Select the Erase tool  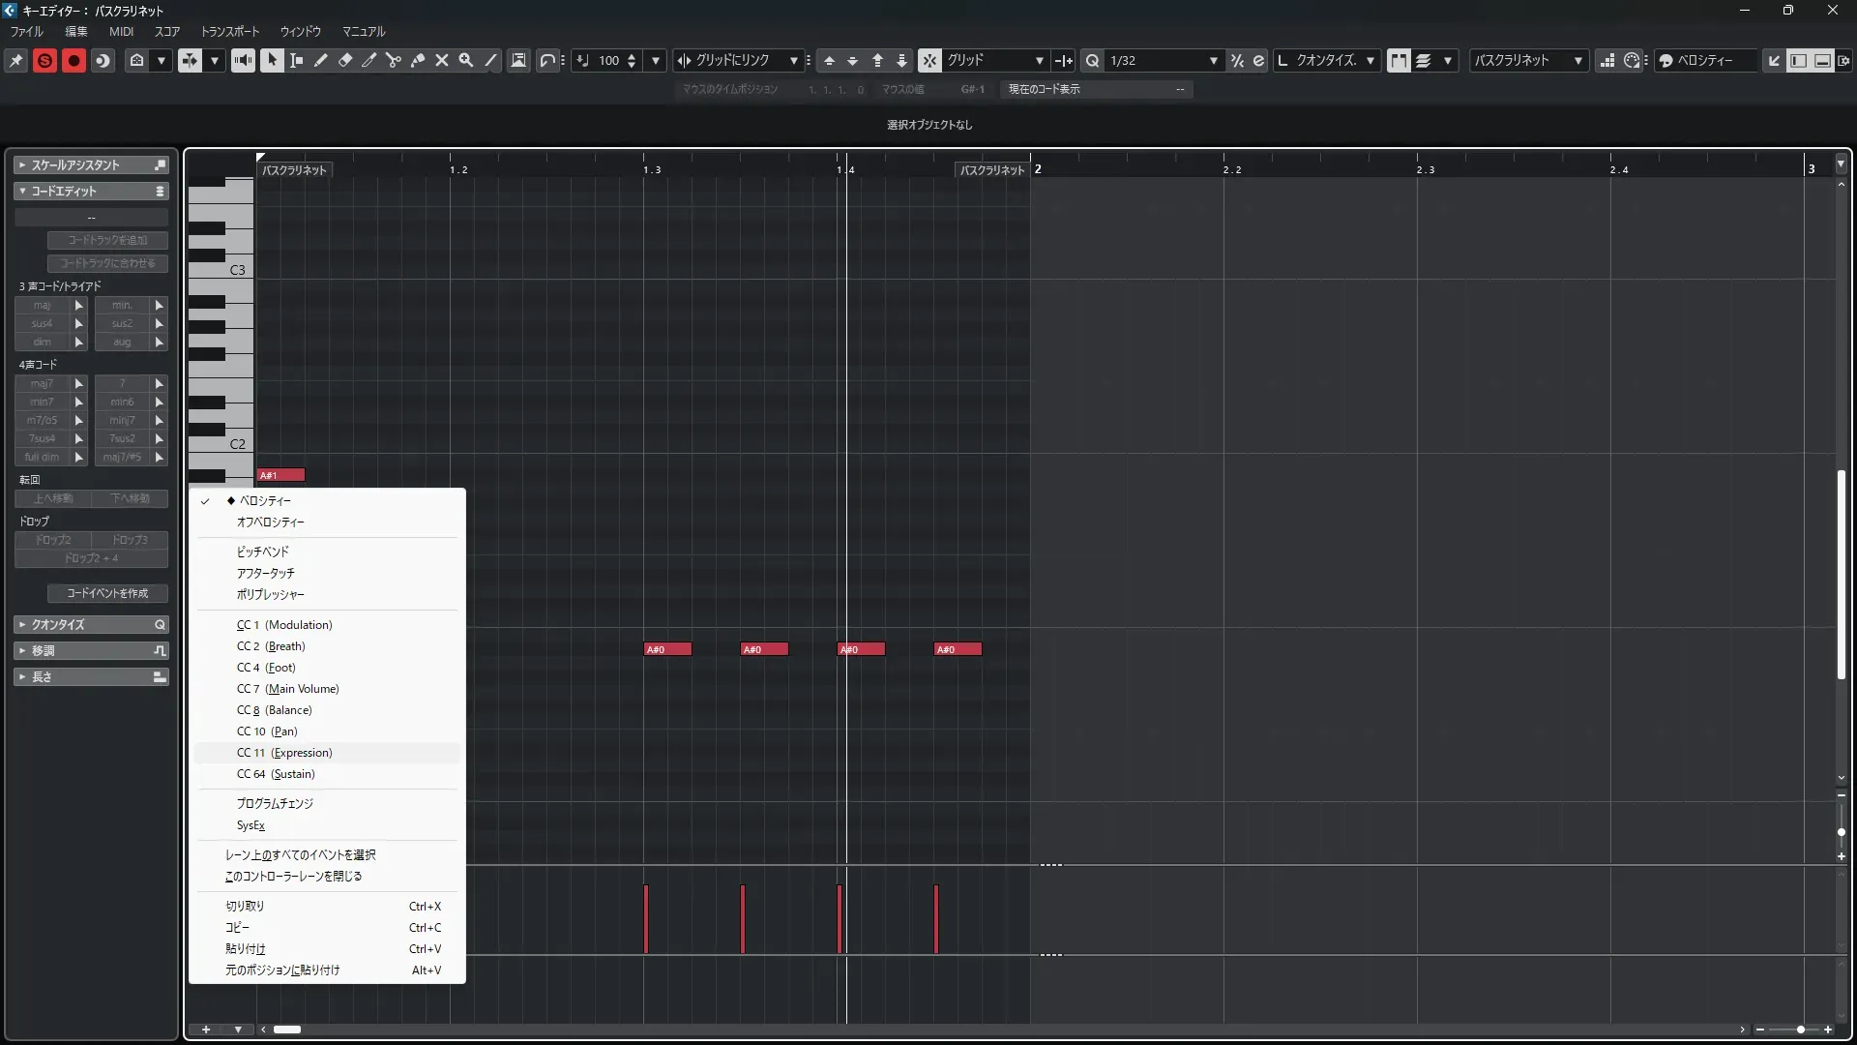(x=345, y=60)
